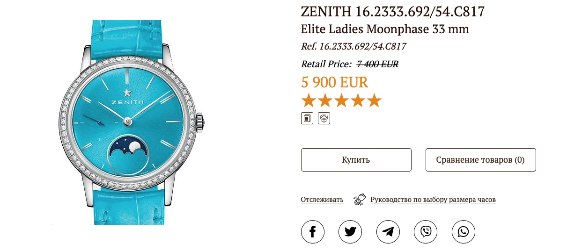Click the papers/documents included icon
The height and width of the screenshot is (251, 567).
click(x=307, y=118)
